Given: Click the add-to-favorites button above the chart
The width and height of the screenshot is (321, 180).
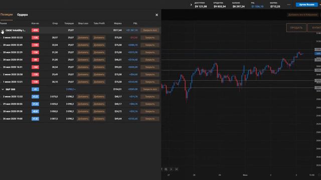Looking at the screenshot, I should click(302, 14).
